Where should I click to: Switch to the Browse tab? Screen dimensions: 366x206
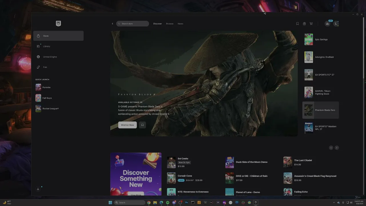click(x=170, y=24)
